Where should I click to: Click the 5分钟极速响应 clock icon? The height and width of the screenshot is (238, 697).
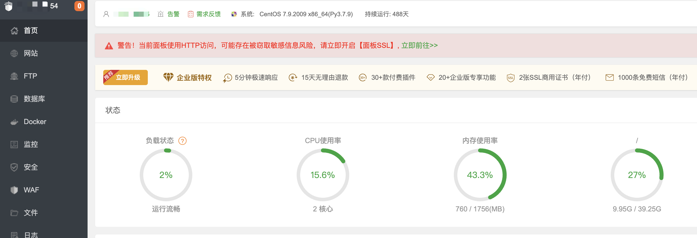point(227,78)
